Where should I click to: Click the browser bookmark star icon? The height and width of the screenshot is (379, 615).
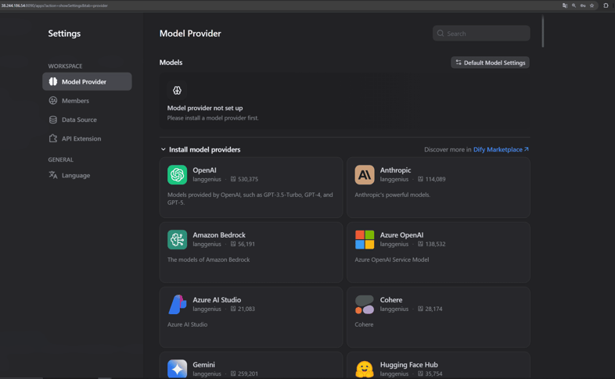(x=592, y=5)
